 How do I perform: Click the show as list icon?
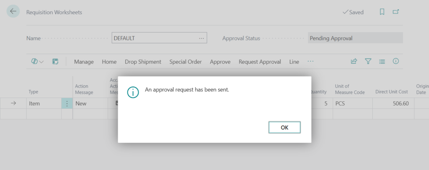click(x=382, y=62)
